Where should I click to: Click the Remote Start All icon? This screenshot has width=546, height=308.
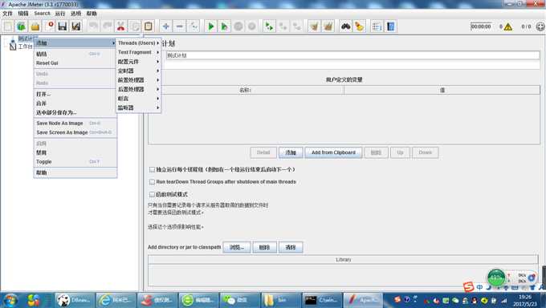(x=269, y=26)
